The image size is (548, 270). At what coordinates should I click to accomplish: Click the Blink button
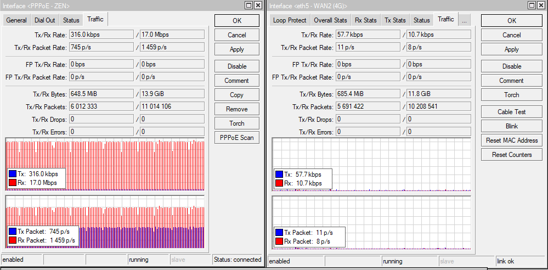coord(512,126)
